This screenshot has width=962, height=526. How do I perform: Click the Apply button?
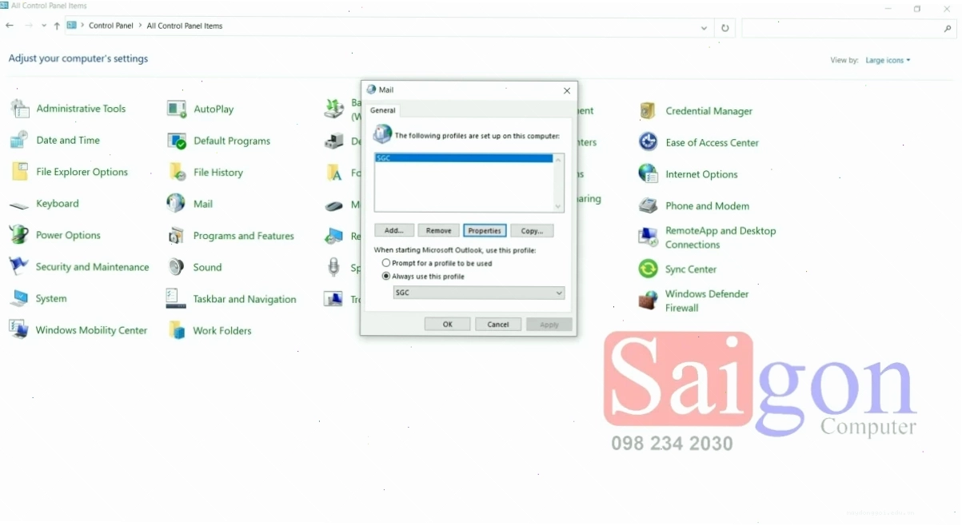pyautogui.click(x=549, y=324)
